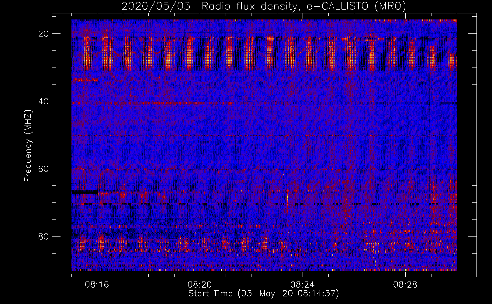This screenshot has height=304, width=492.
Task: Click the frequency tick label '60'
Action: pos(44,169)
